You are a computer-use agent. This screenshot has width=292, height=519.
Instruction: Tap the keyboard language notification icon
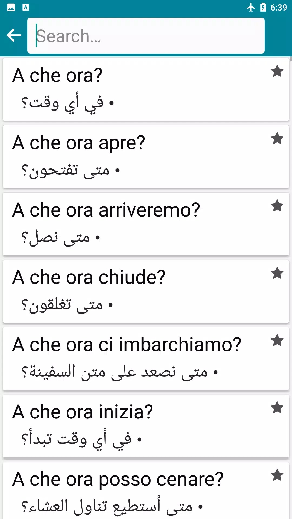tap(26, 8)
